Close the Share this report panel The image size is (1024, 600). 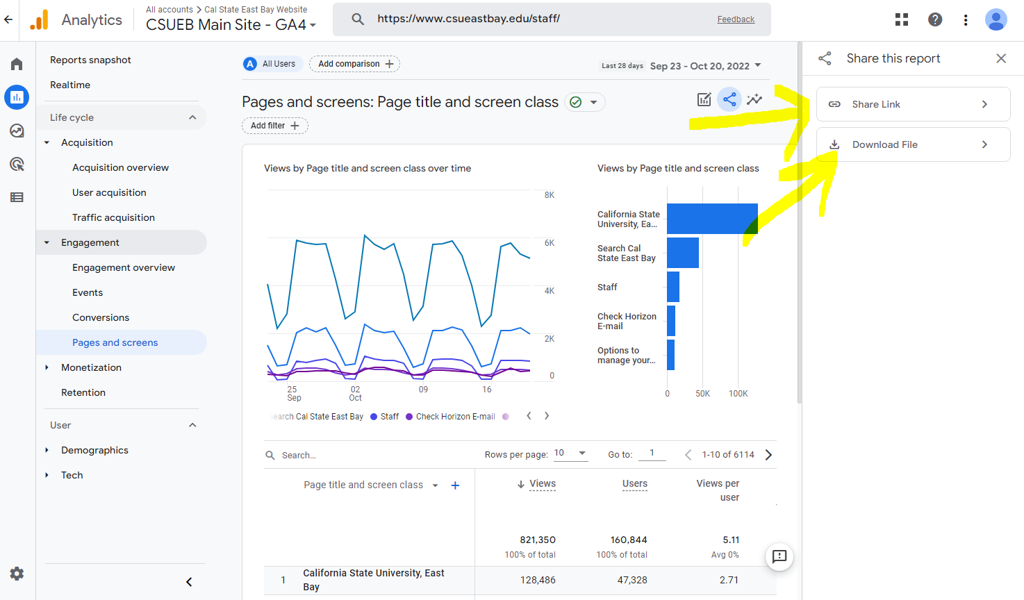tap(1001, 58)
